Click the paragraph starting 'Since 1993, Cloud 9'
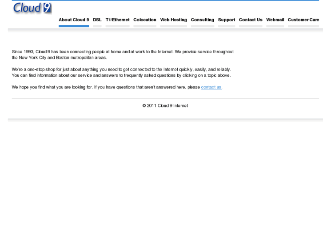This screenshot has width=323, height=242. 123,55
